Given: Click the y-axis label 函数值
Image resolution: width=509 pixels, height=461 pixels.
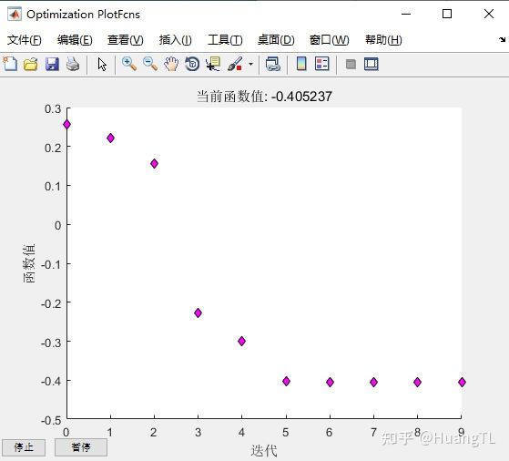Looking at the screenshot, I should (x=29, y=263).
